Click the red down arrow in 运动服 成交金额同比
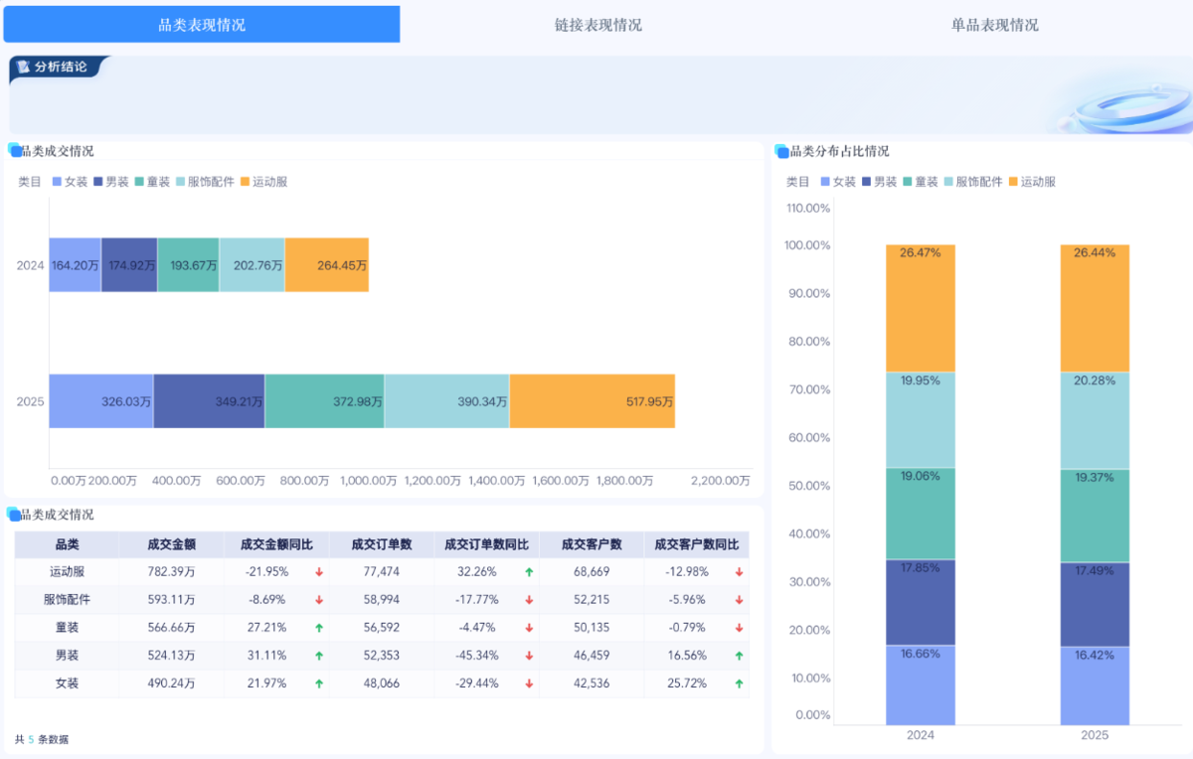The image size is (1193, 759). (x=319, y=572)
